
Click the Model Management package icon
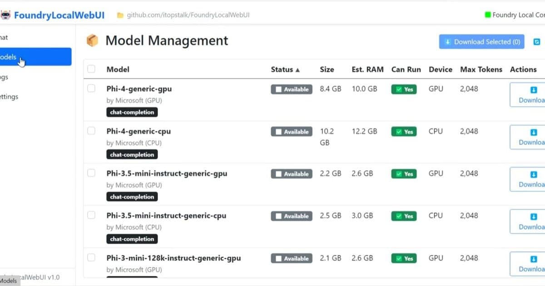point(92,41)
